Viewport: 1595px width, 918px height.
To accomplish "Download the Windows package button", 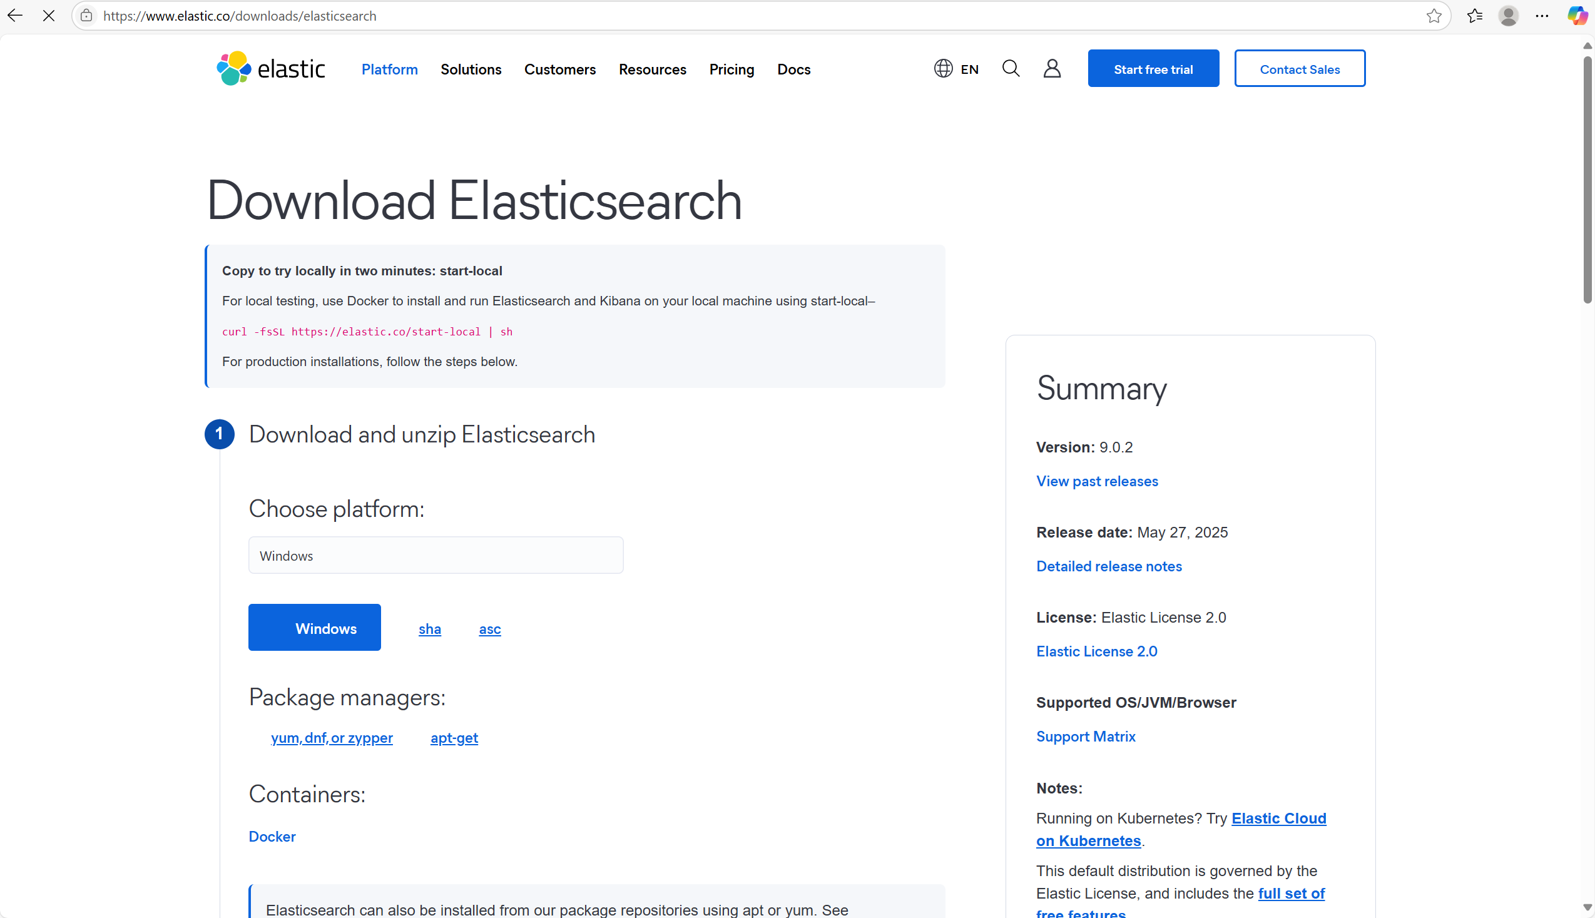I will pyautogui.click(x=314, y=628).
